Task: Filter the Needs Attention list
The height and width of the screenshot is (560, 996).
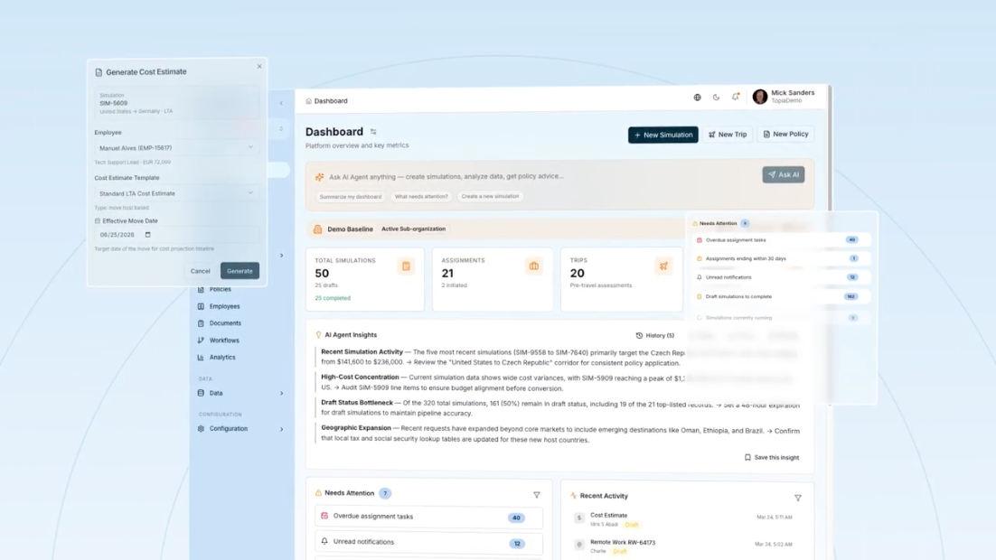Action: point(537,495)
